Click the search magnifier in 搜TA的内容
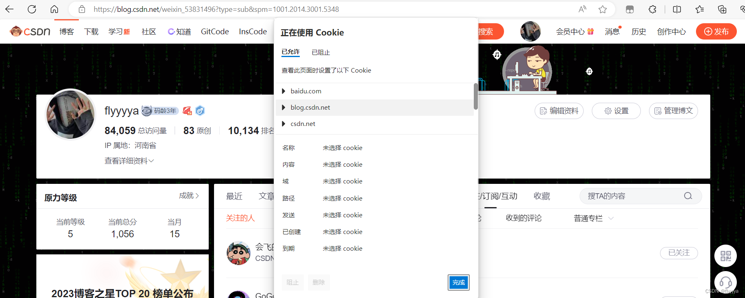This screenshot has height=298, width=745. [x=688, y=196]
